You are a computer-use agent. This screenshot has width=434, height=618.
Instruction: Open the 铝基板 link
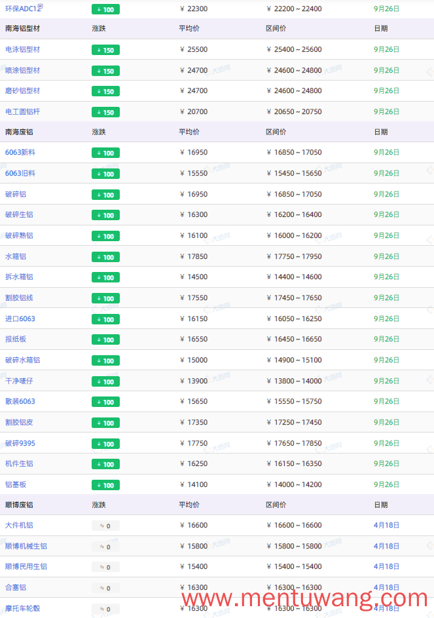15,485
